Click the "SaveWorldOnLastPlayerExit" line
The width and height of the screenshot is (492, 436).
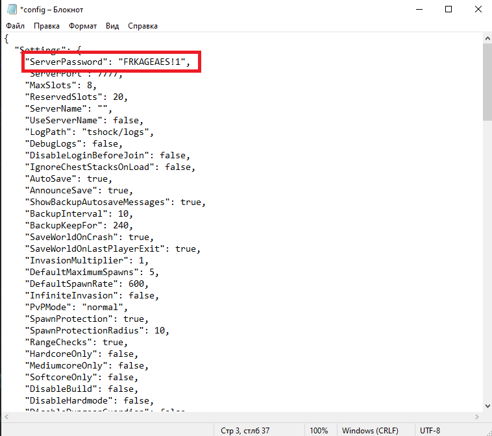[113, 248]
